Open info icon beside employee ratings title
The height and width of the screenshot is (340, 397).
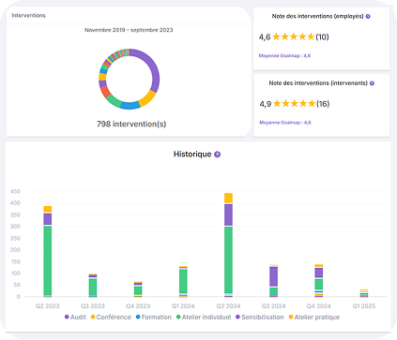[x=368, y=16]
